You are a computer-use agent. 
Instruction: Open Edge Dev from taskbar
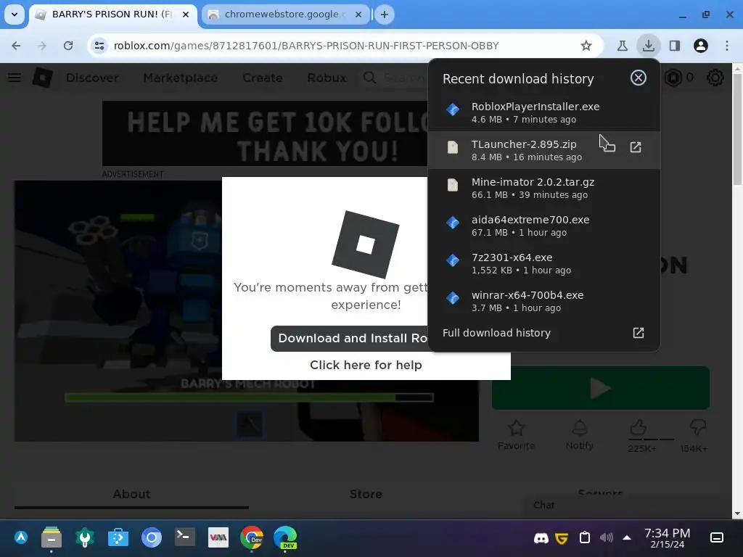click(284, 538)
